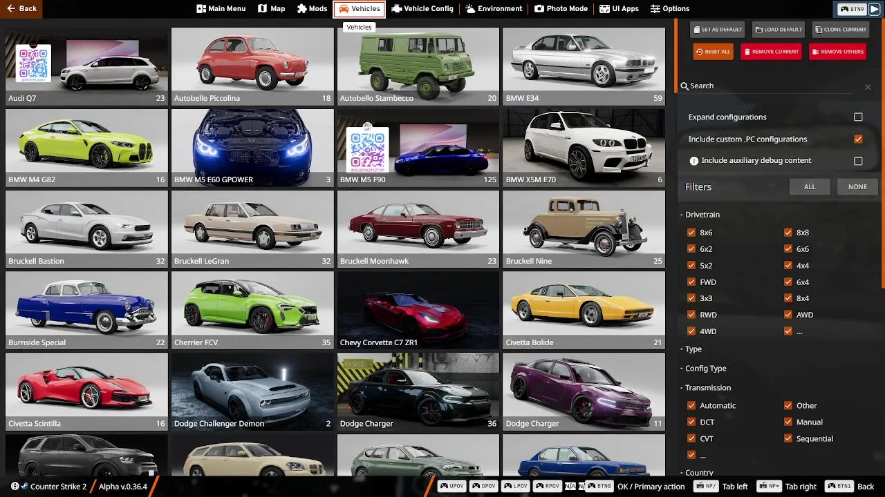Click the Reset All button
The width and height of the screenshot is (885, 497).
coord(714,52)
